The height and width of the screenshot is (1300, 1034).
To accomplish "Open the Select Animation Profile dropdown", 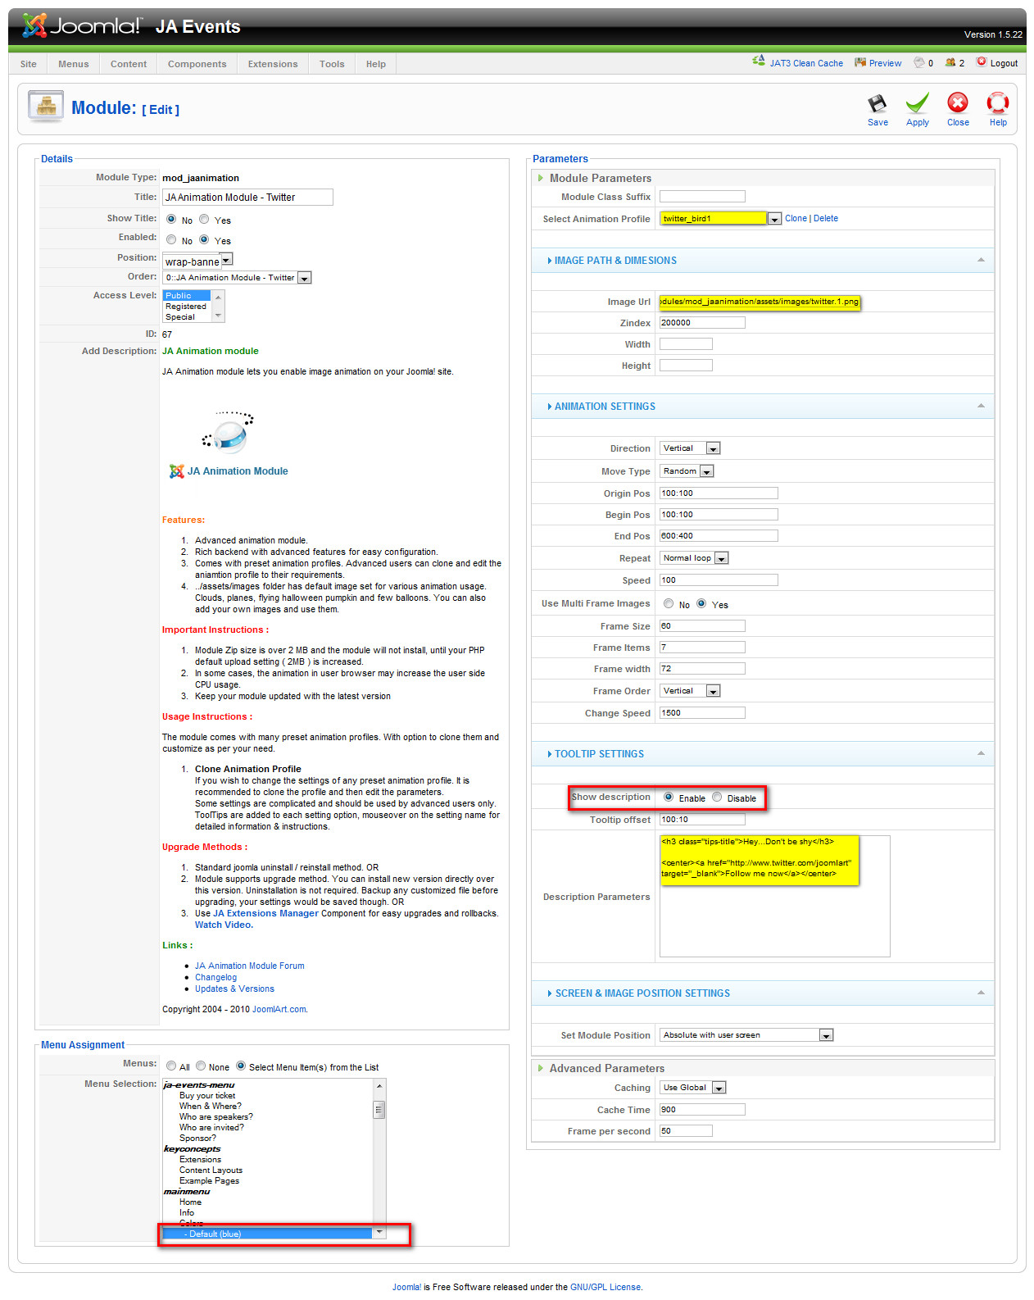I will (x=773, y=219).
